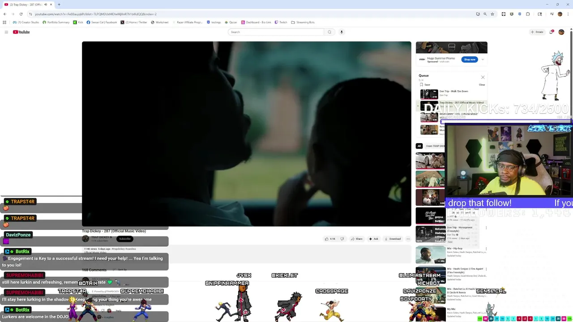Open the Create menu

point(537,32)
